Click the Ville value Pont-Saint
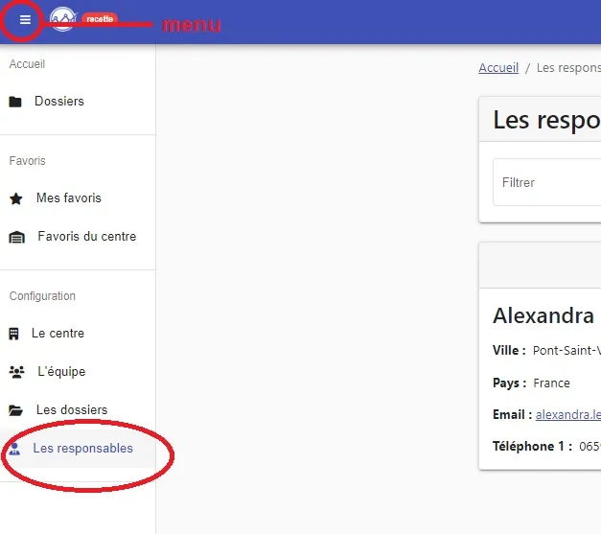 tap(566, 350)
